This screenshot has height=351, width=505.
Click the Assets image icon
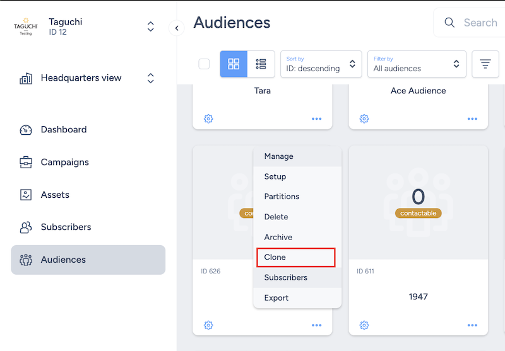tap(26, 195)
